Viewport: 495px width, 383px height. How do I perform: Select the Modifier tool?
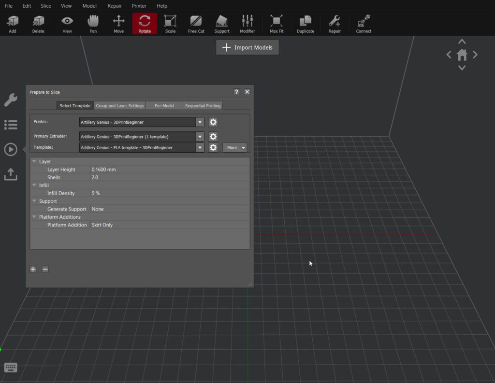pyautogui.click(x=247, y=23)
